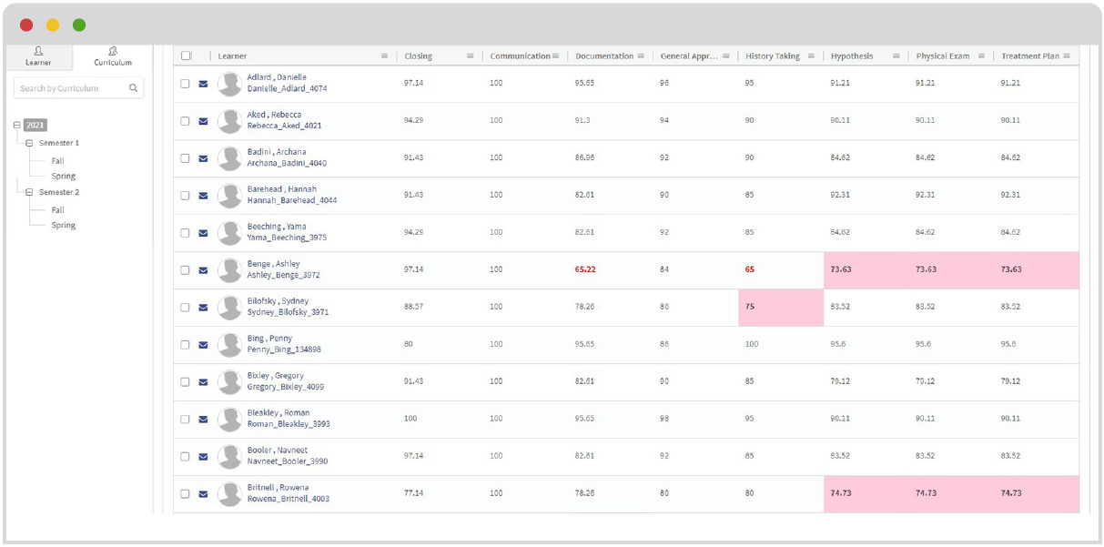Collapse the Semester 2 tree branch
Viewport: 1104px width, 547px height.
click(29, 193)
